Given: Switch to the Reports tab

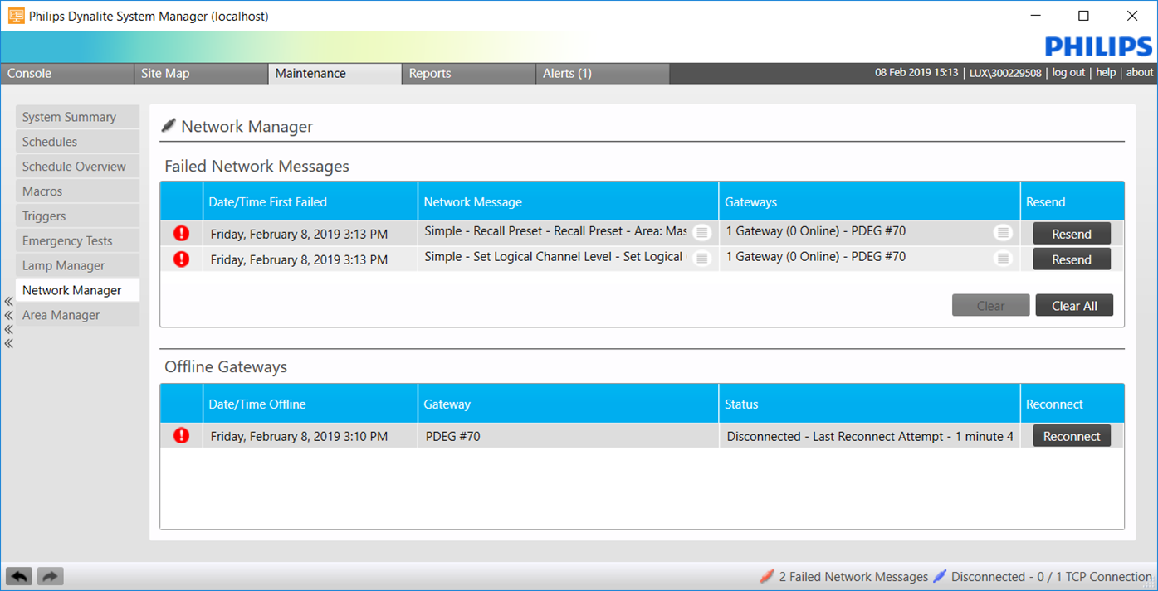Looking at the screenshot, I should 430,73.
